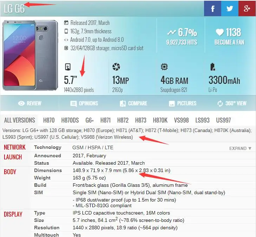Click the LAUNCH section heading
This screenshot has width=256, height=237.
click(13, 157)
